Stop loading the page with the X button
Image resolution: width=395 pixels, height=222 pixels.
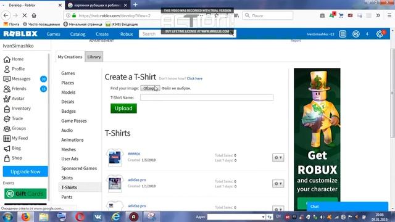(25, 15)
